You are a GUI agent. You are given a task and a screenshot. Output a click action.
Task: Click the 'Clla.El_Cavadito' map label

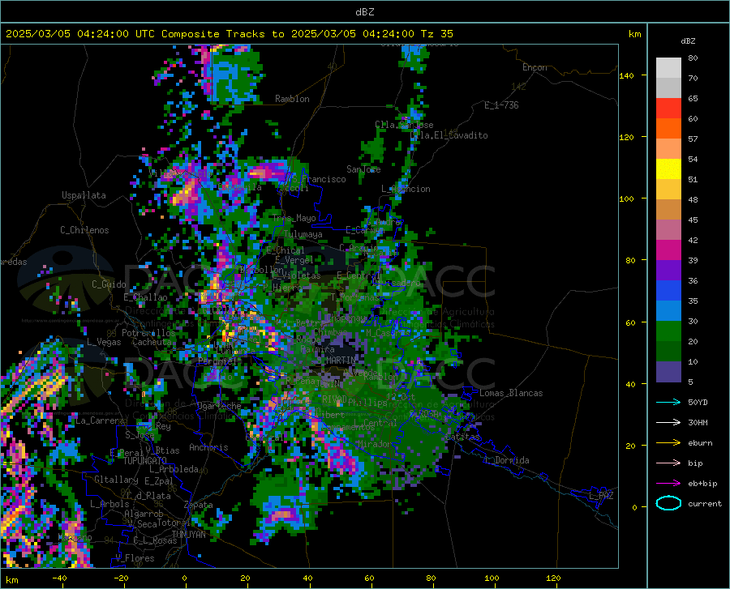tap(449, 135)
